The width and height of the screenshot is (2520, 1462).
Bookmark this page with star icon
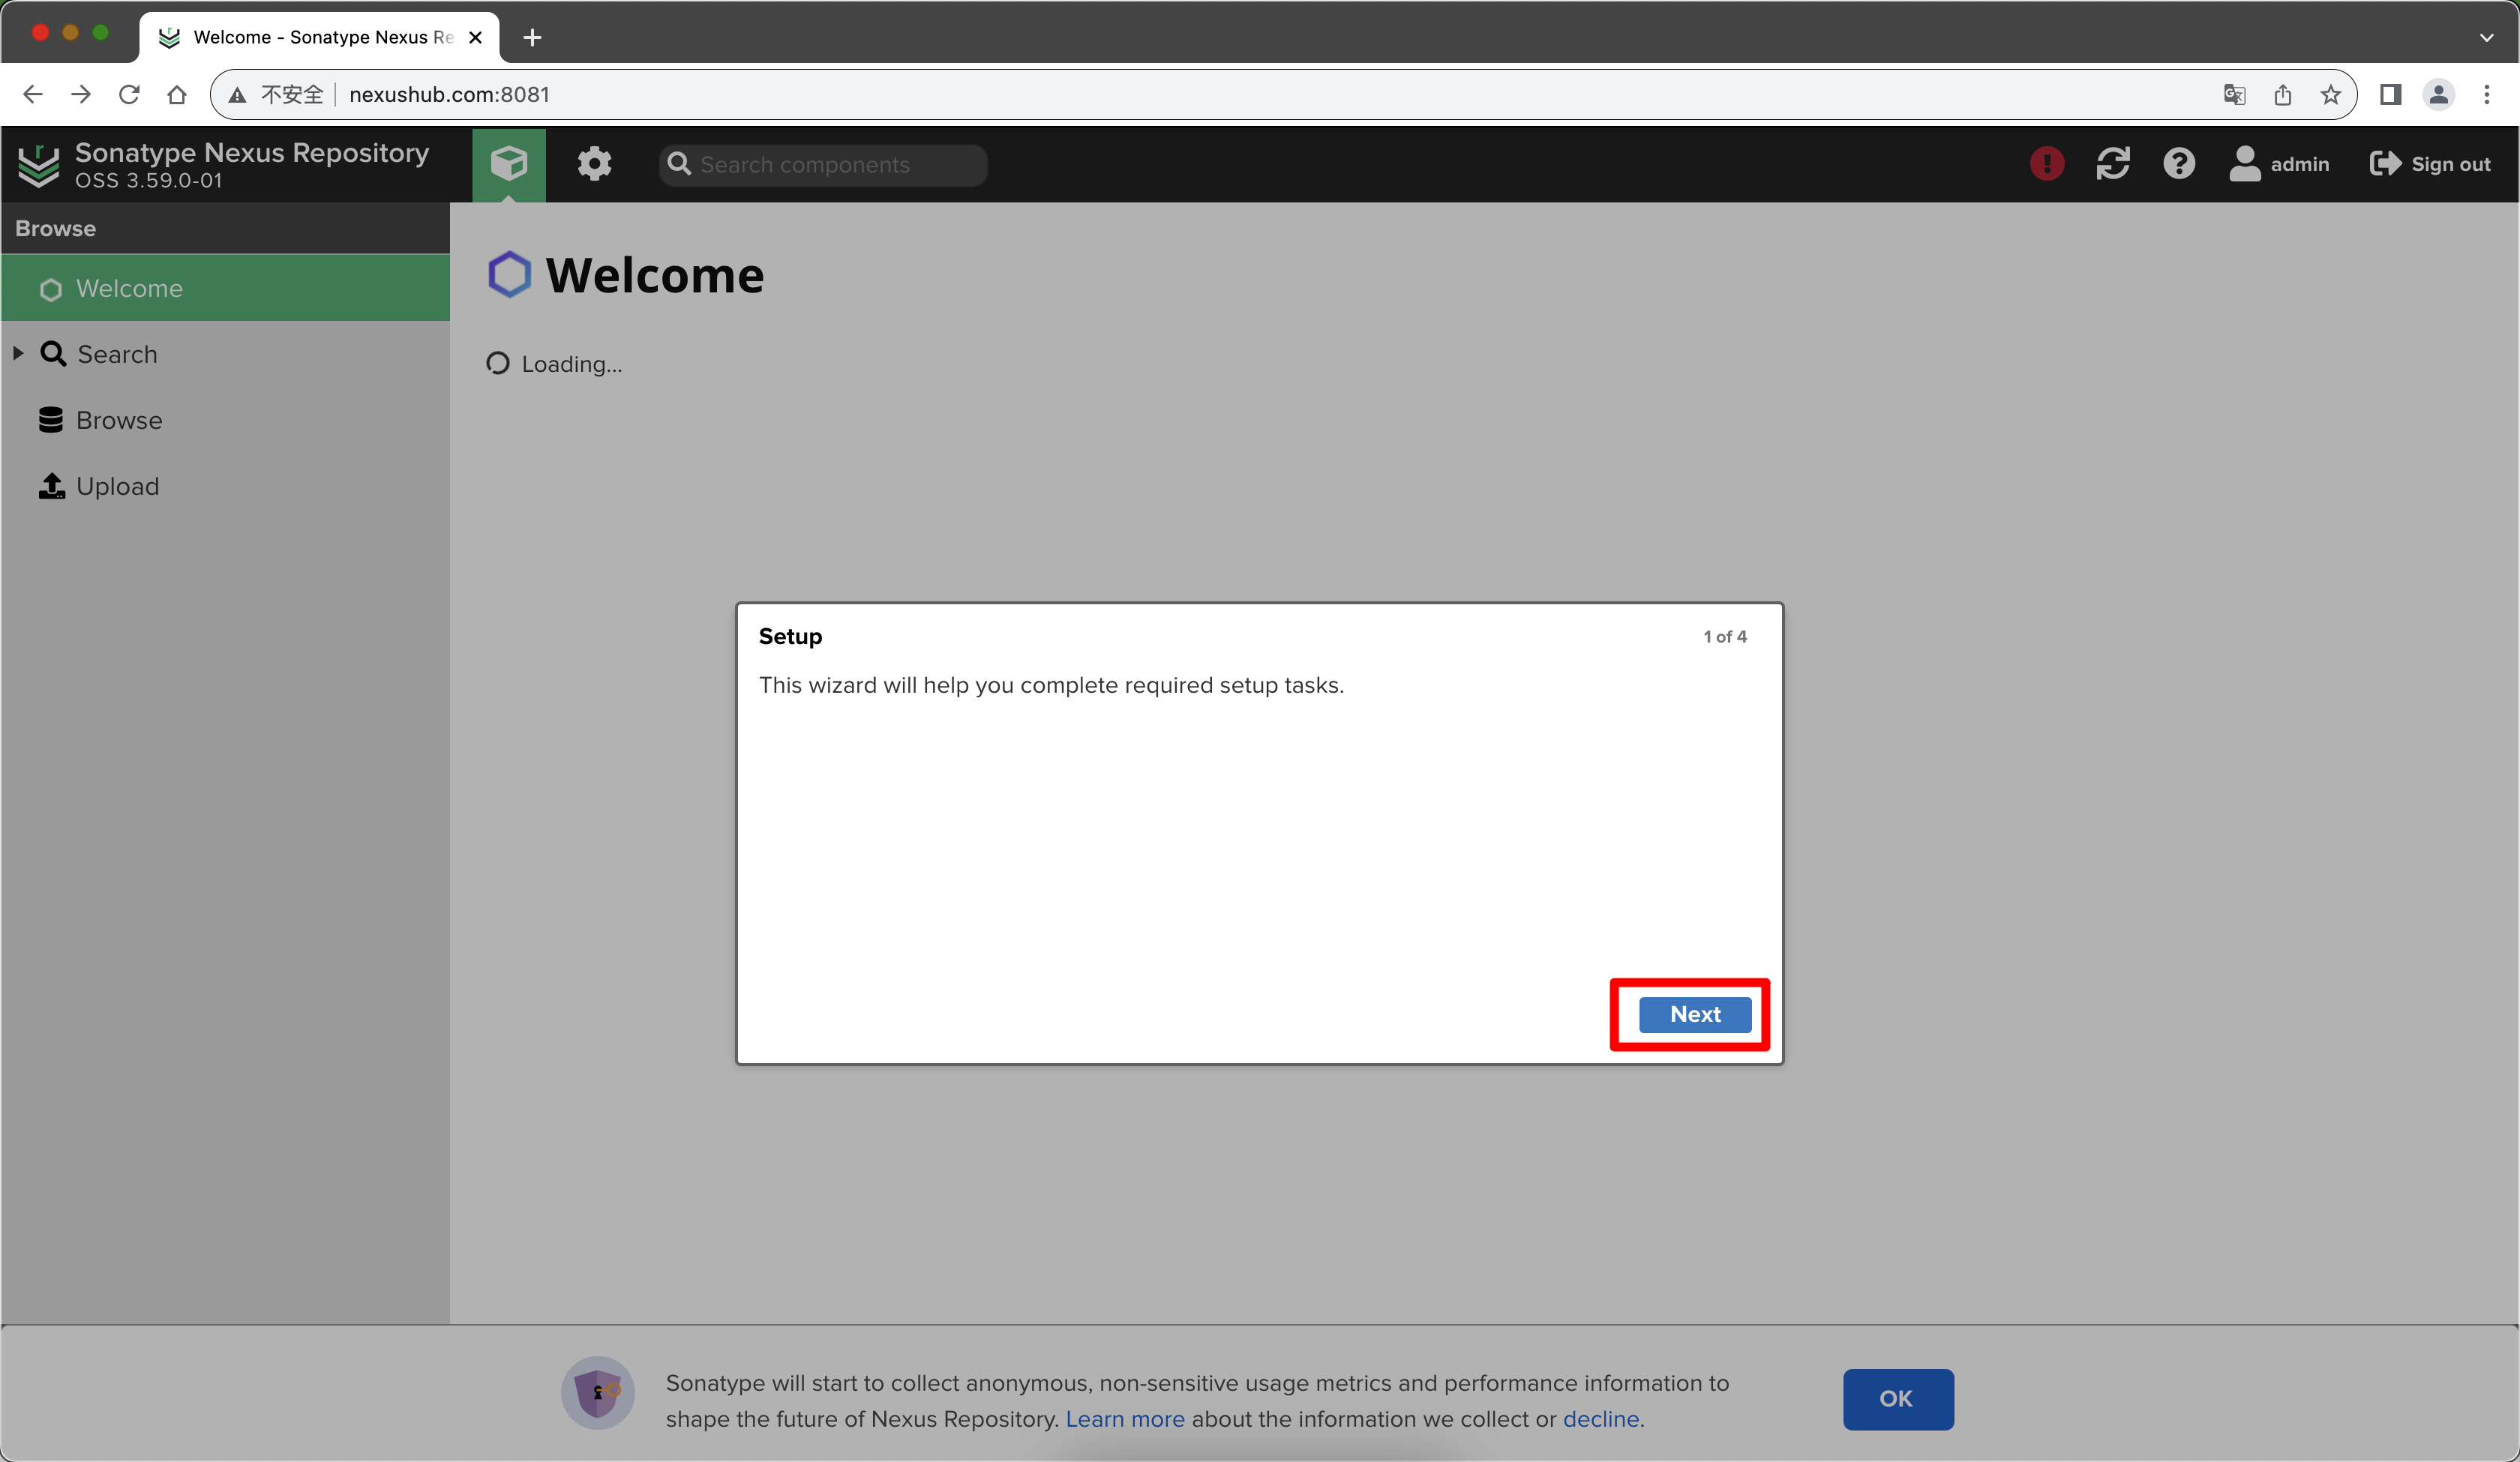(x=2331, y=95)
